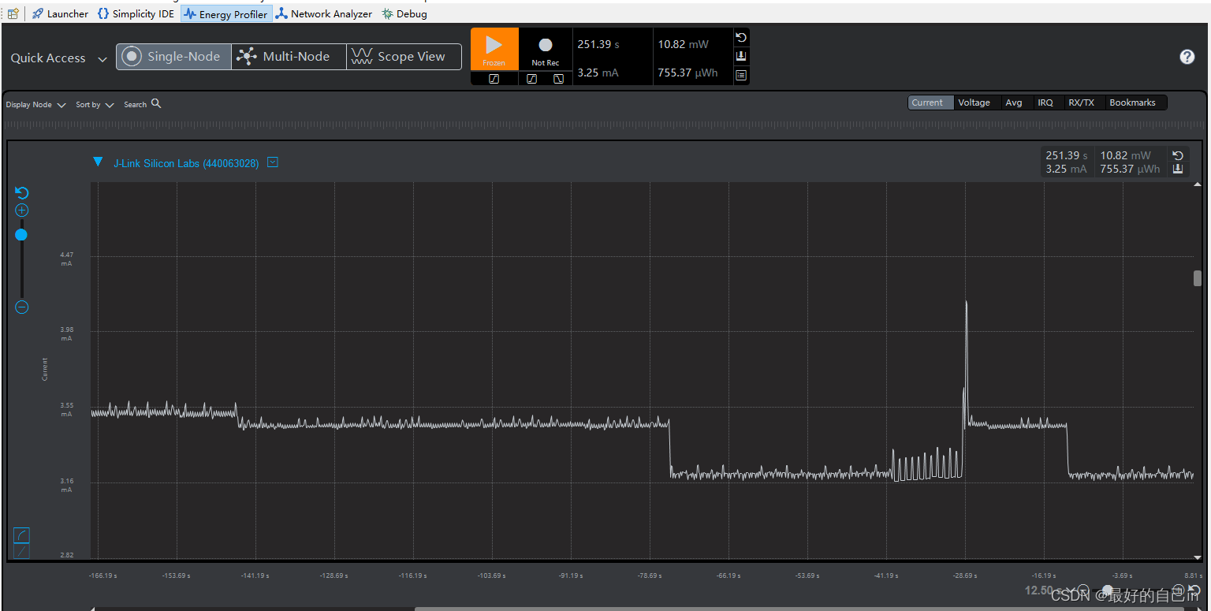Click the J-Link Silicon Labs (440063028) label
Viewport: 1211px width, 611px height.
(186, 163)
